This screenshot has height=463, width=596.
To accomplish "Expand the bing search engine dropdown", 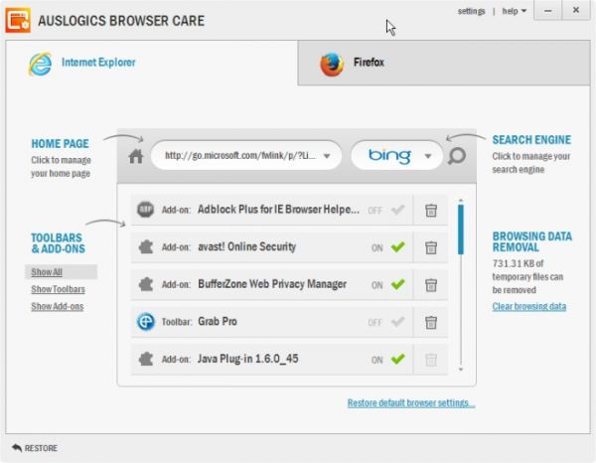I will click(428, 156).
